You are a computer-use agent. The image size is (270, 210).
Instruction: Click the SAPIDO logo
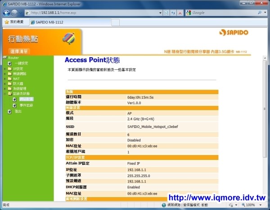tap(234, 32)
